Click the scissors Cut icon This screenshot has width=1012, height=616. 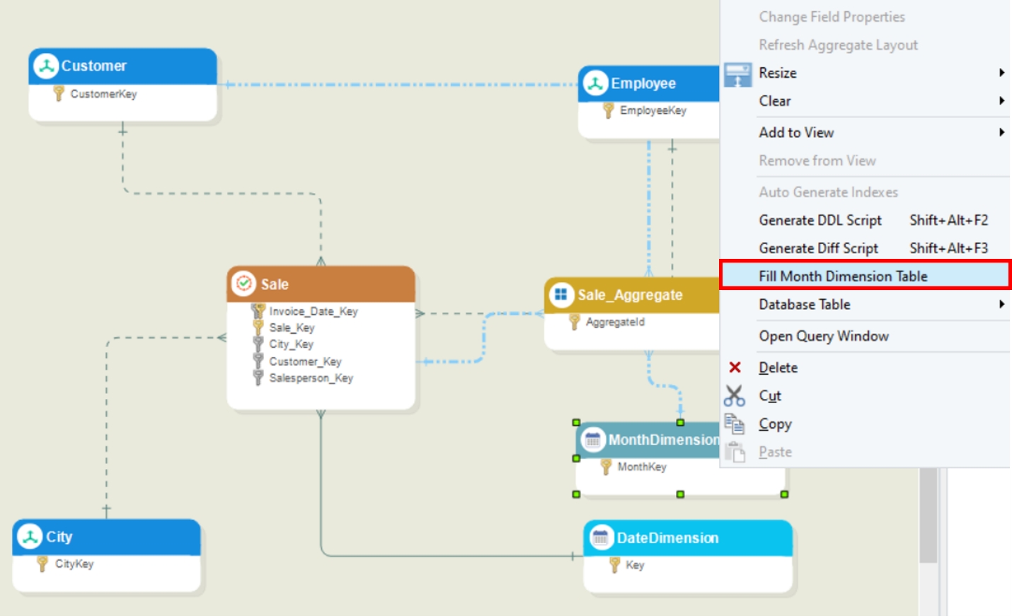tap(735, 395)
